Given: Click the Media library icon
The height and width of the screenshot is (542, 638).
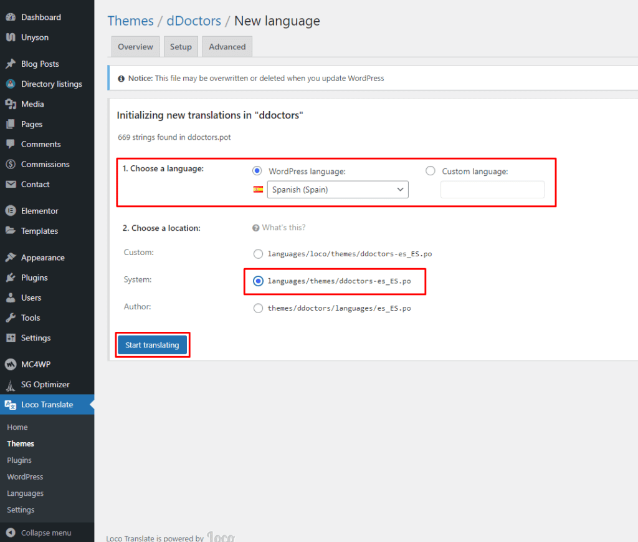Looking at the screenshot, I should click(x=11, y=104).
